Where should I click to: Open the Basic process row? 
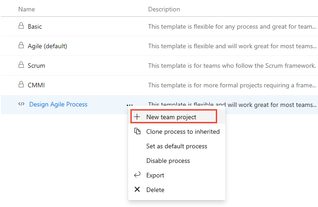[x=35, y=26]
